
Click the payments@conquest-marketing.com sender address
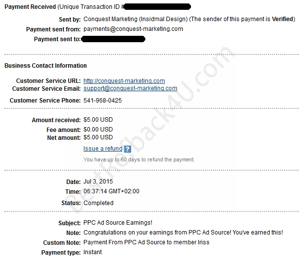click(133, 29)
